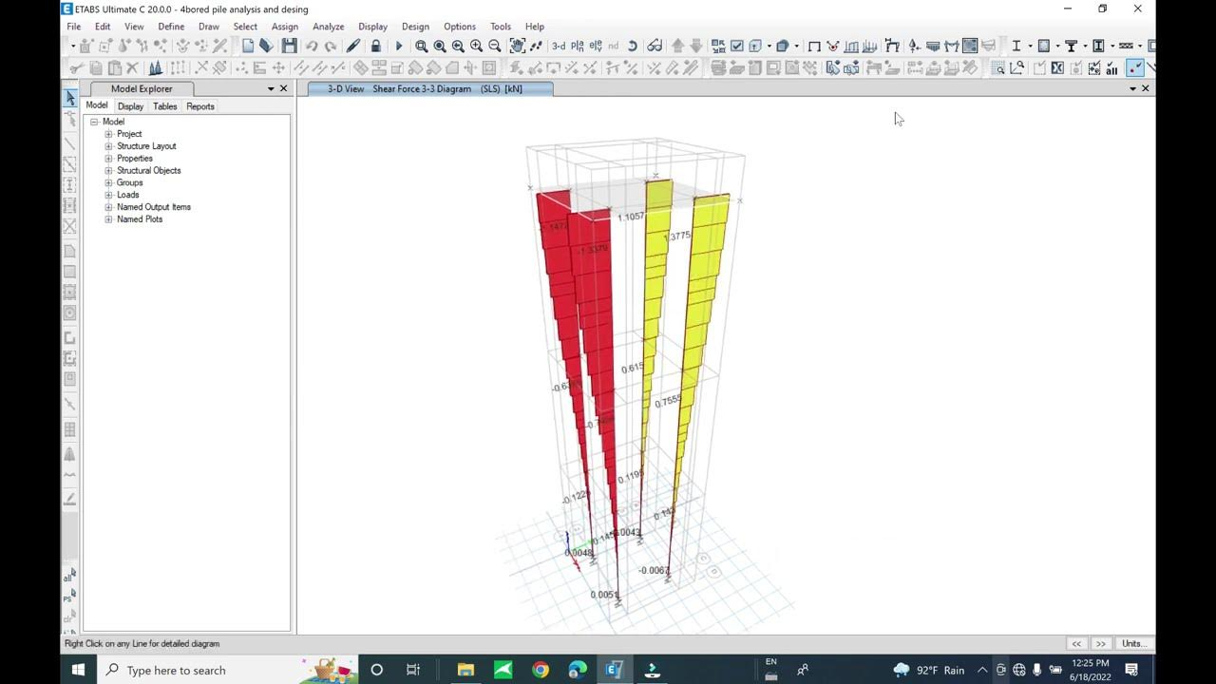Click the << step back button
The image size is (1216, 684).
1076,643
